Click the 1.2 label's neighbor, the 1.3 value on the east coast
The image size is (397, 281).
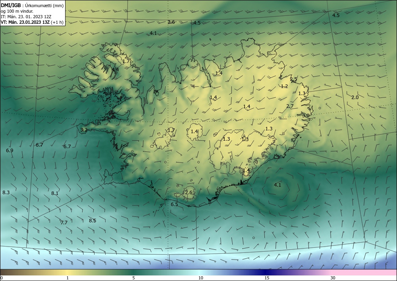click(x=302, y=94)
